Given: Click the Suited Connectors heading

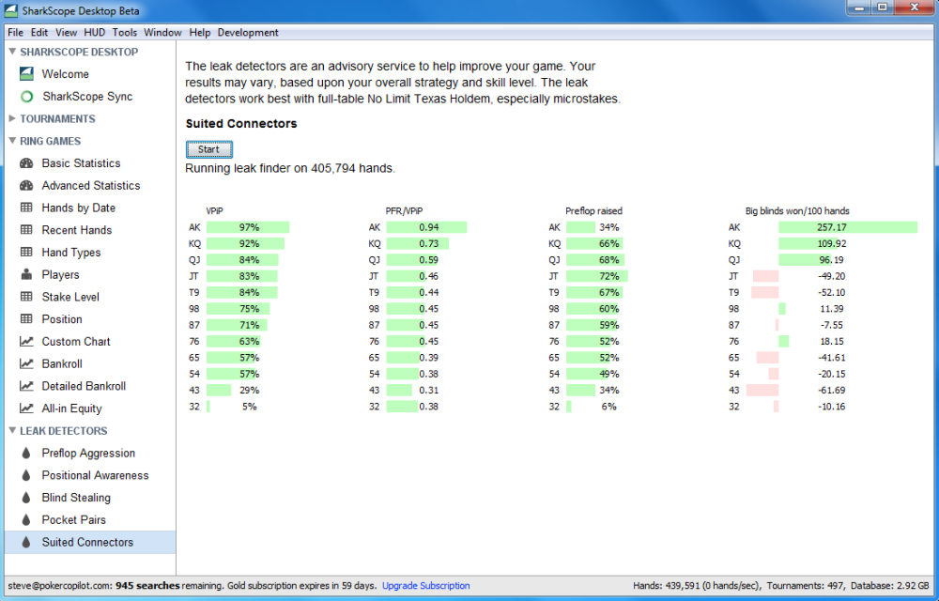Looking at the screenshot, I should coord(241,123).
